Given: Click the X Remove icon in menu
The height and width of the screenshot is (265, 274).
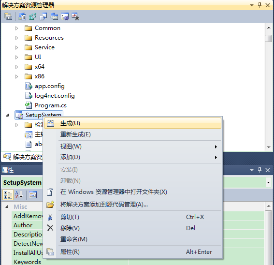Looking at the screenshot, I should click(x=50, y=228).
